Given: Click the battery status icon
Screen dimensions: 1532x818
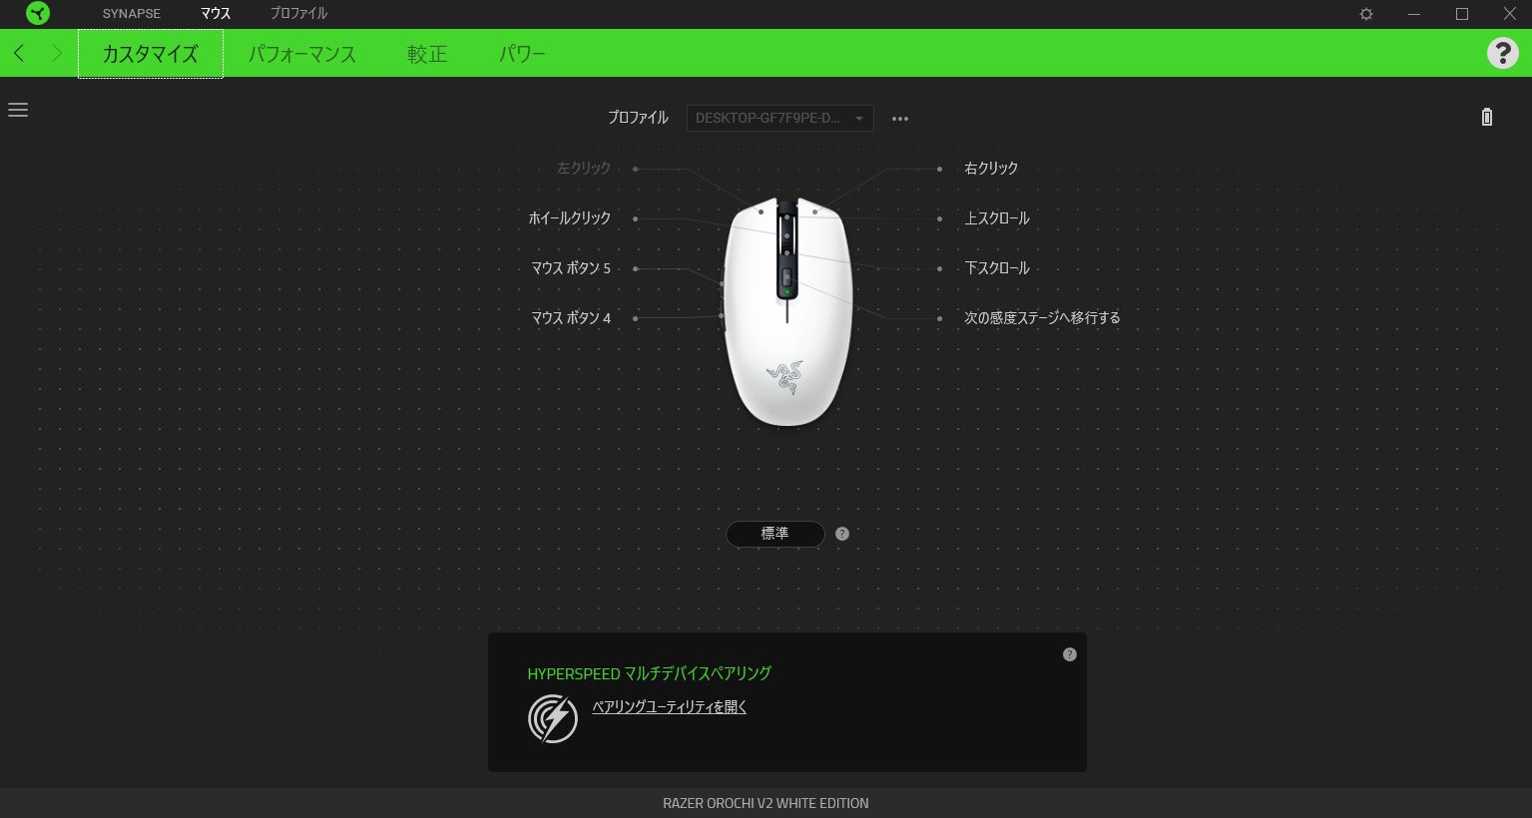Looking at the screenshot, I should click(x=1487, y=117).
